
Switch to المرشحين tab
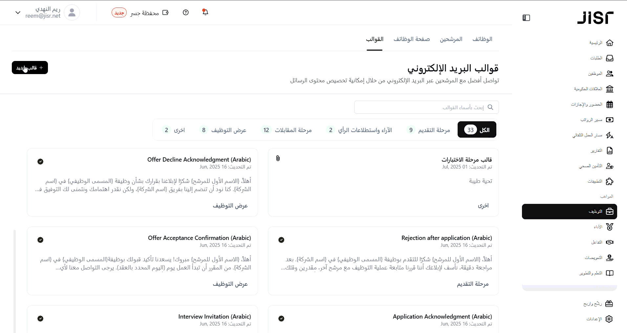pyautogui.click(x=451, y=39)
